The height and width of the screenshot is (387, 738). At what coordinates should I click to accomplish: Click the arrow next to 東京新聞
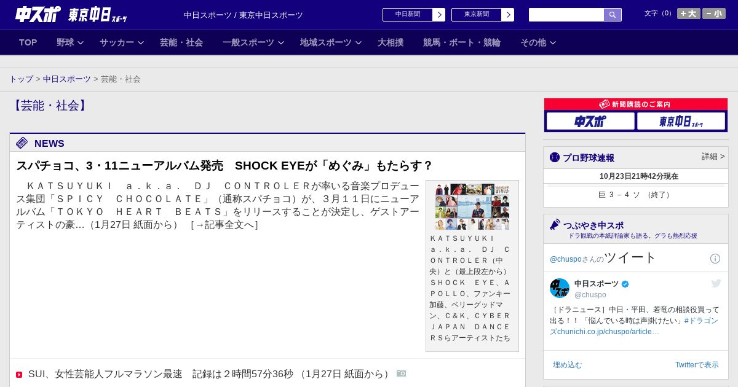point(508,15)
